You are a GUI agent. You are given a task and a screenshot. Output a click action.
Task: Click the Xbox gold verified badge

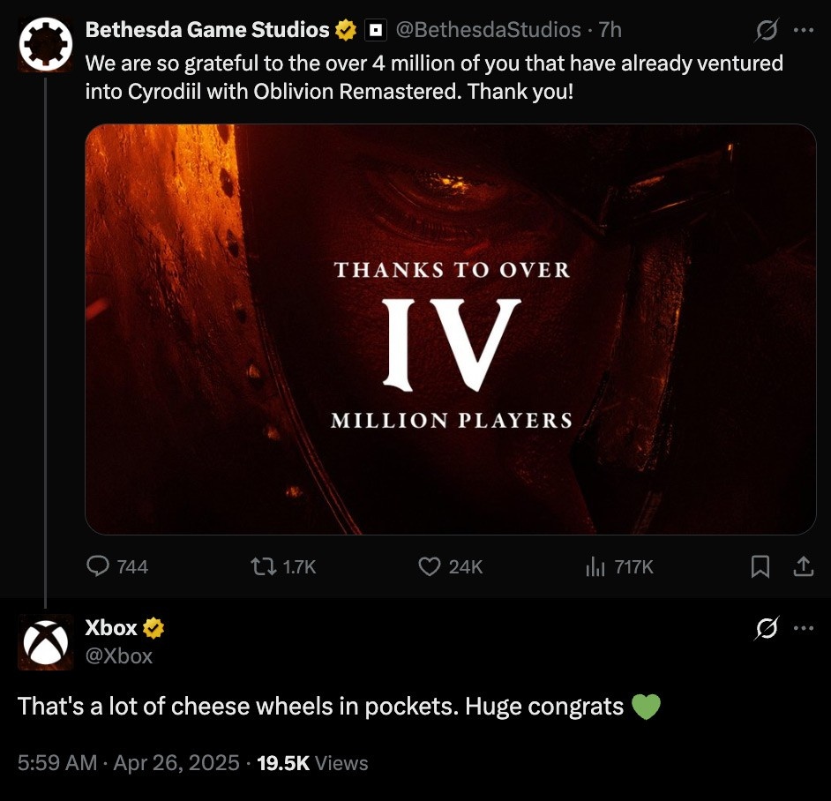[x=153, y=628]
